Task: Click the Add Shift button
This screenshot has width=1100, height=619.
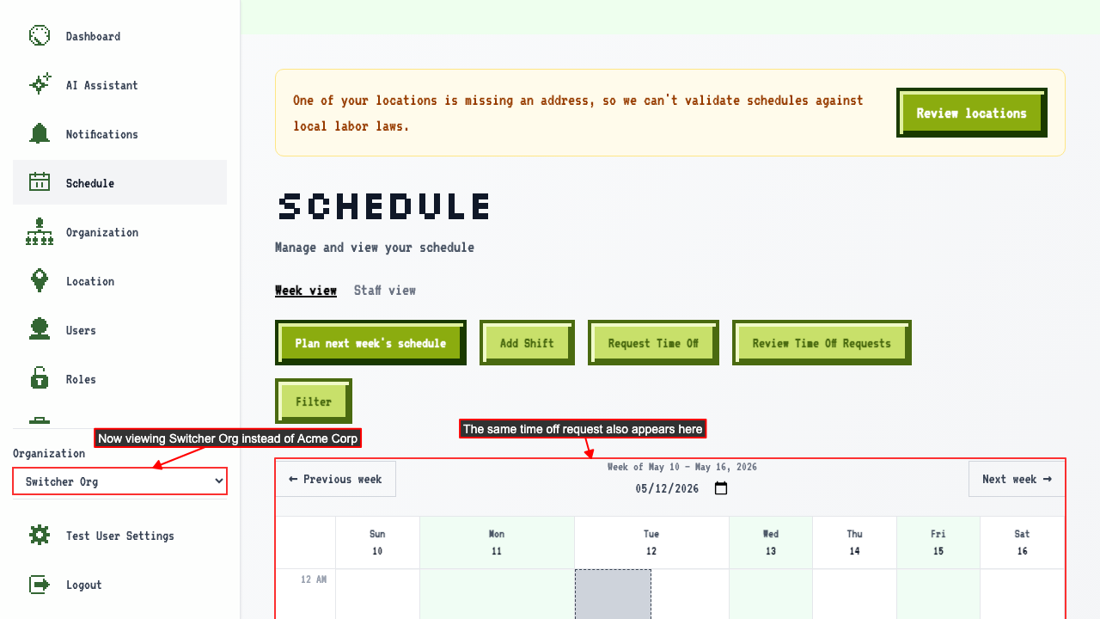Action: click(x=527, y=343)
